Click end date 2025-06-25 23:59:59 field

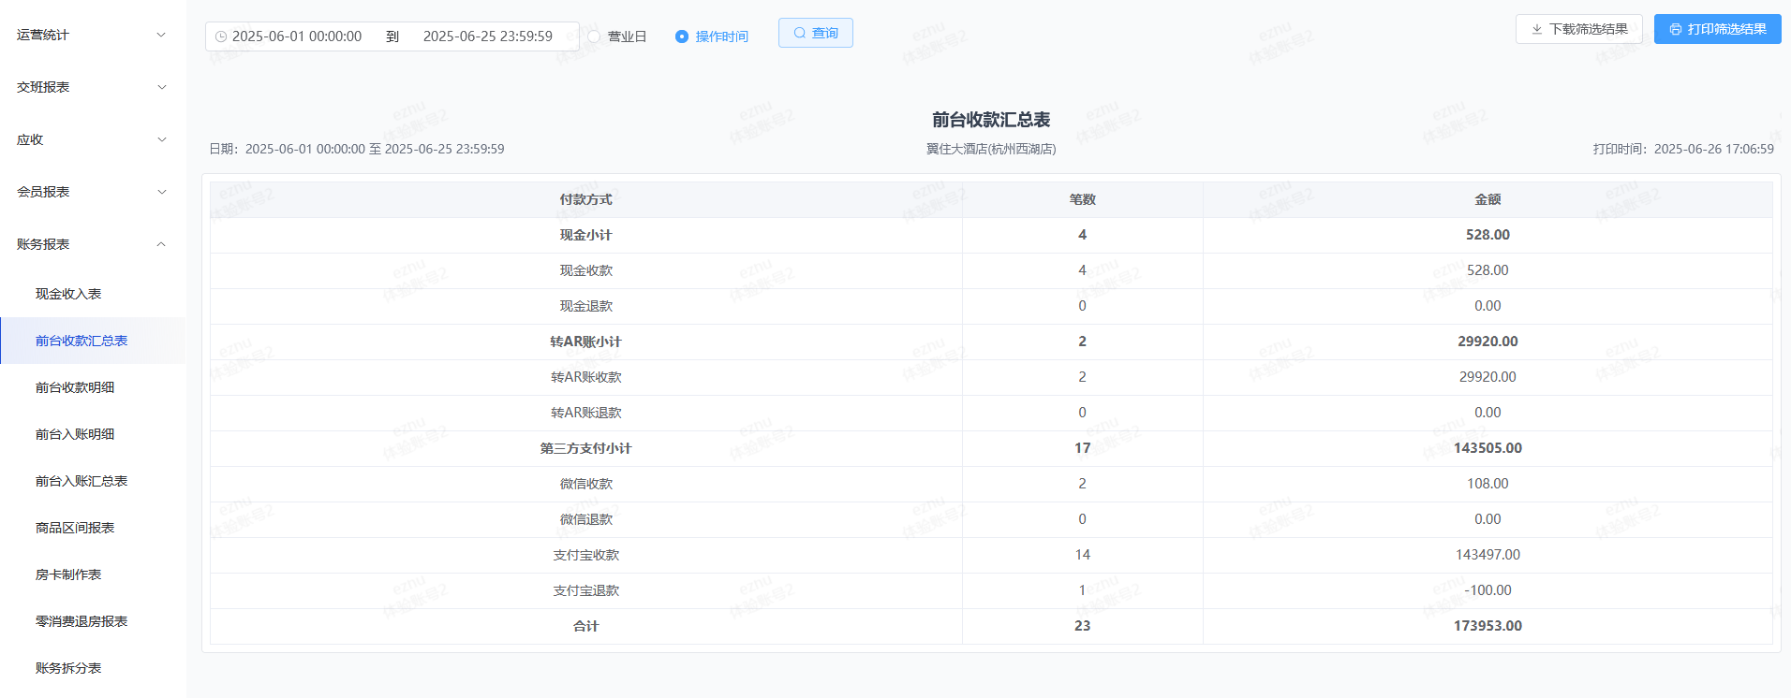tap(488, 36)
